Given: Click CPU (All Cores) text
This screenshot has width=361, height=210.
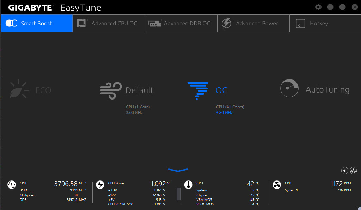Looking at the screenshot, I should tap(230, 107).
